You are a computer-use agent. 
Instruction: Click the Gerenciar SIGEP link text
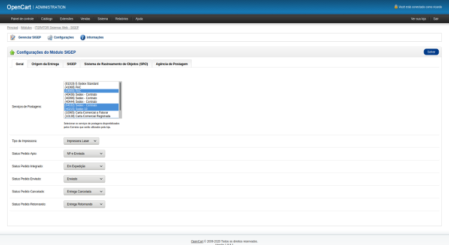pyautogui.click(x=29, y=38)
